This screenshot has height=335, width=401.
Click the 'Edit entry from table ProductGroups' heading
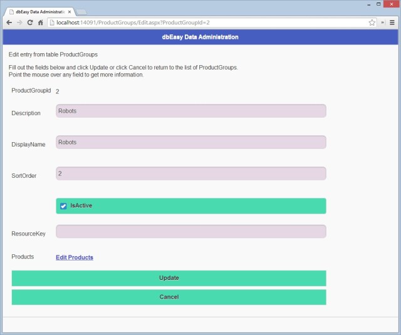(53, 54)
